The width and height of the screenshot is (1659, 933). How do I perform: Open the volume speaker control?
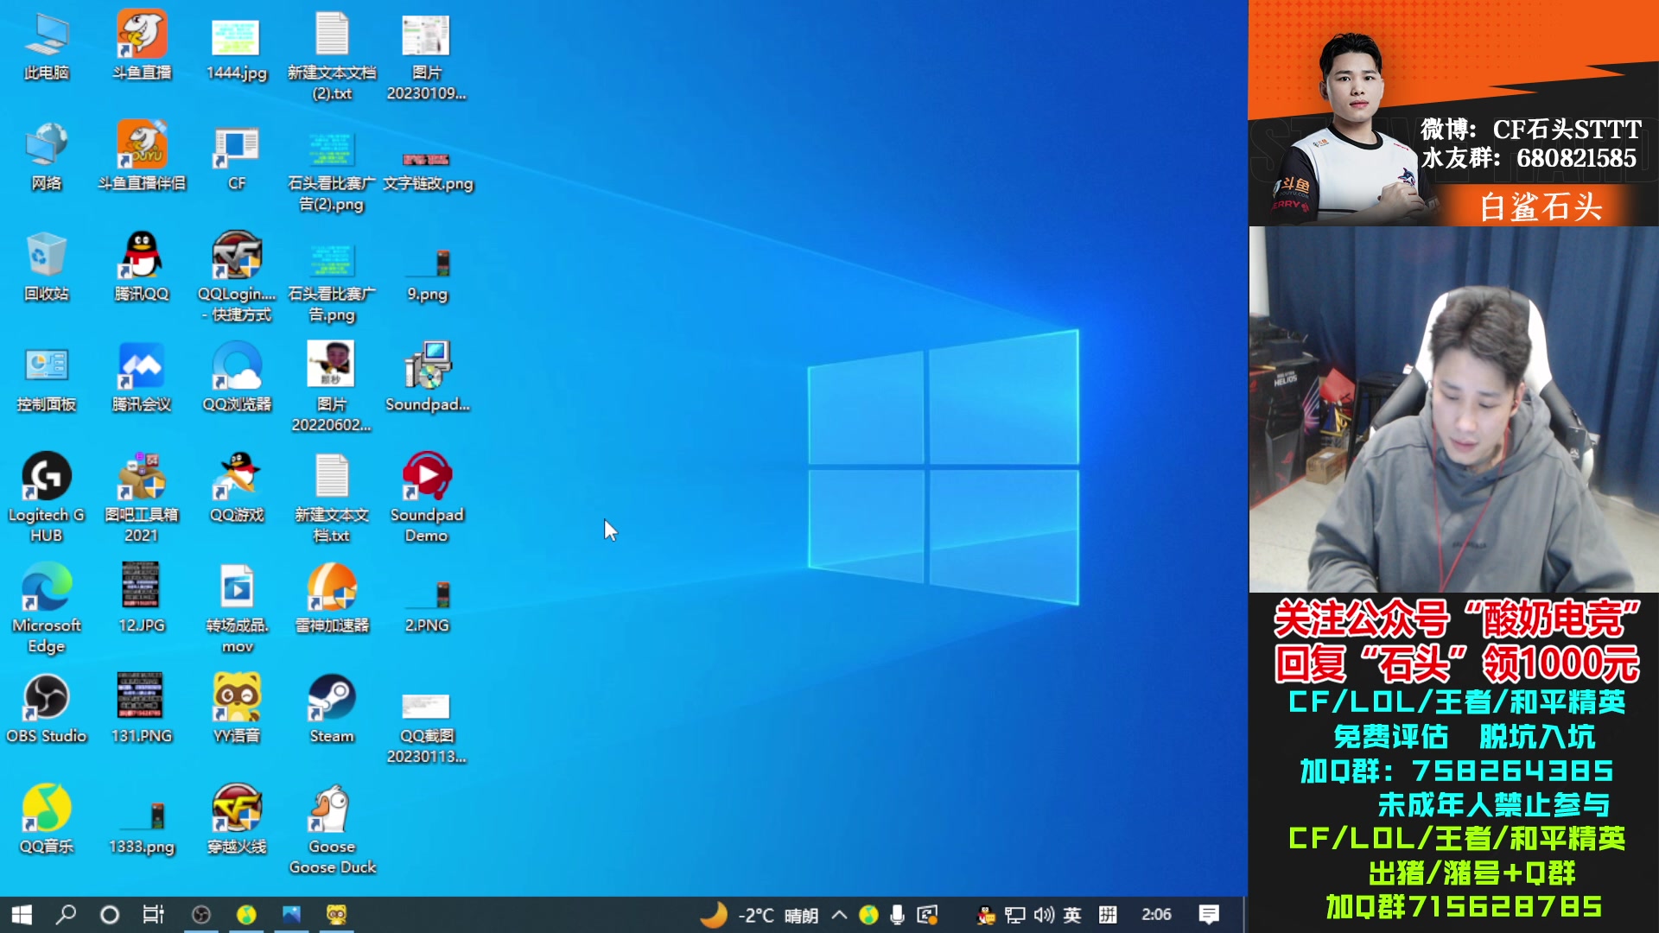1044,915
